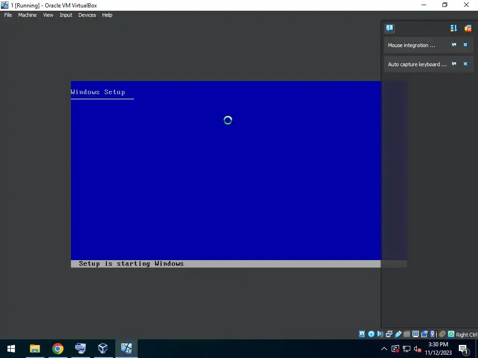Image resolution: width=478 pixels, height=358 pixels.
Task: Click the mouse integration status icon
Action: click(442, 334)
